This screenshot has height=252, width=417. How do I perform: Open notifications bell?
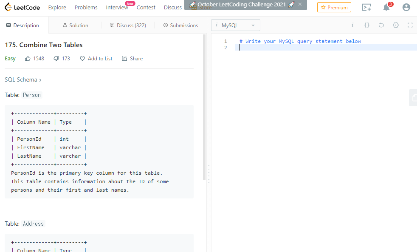[x=386, y=8]
